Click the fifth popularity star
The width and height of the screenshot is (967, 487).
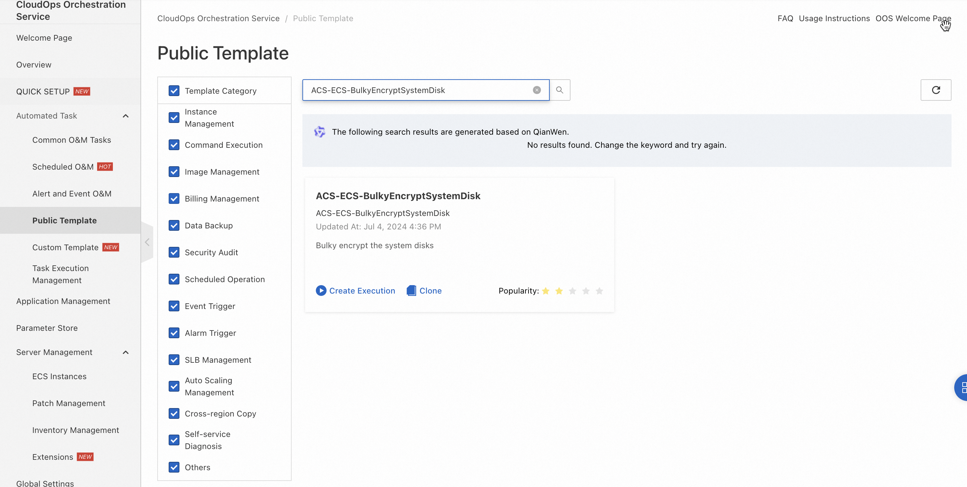coord(599,291)
